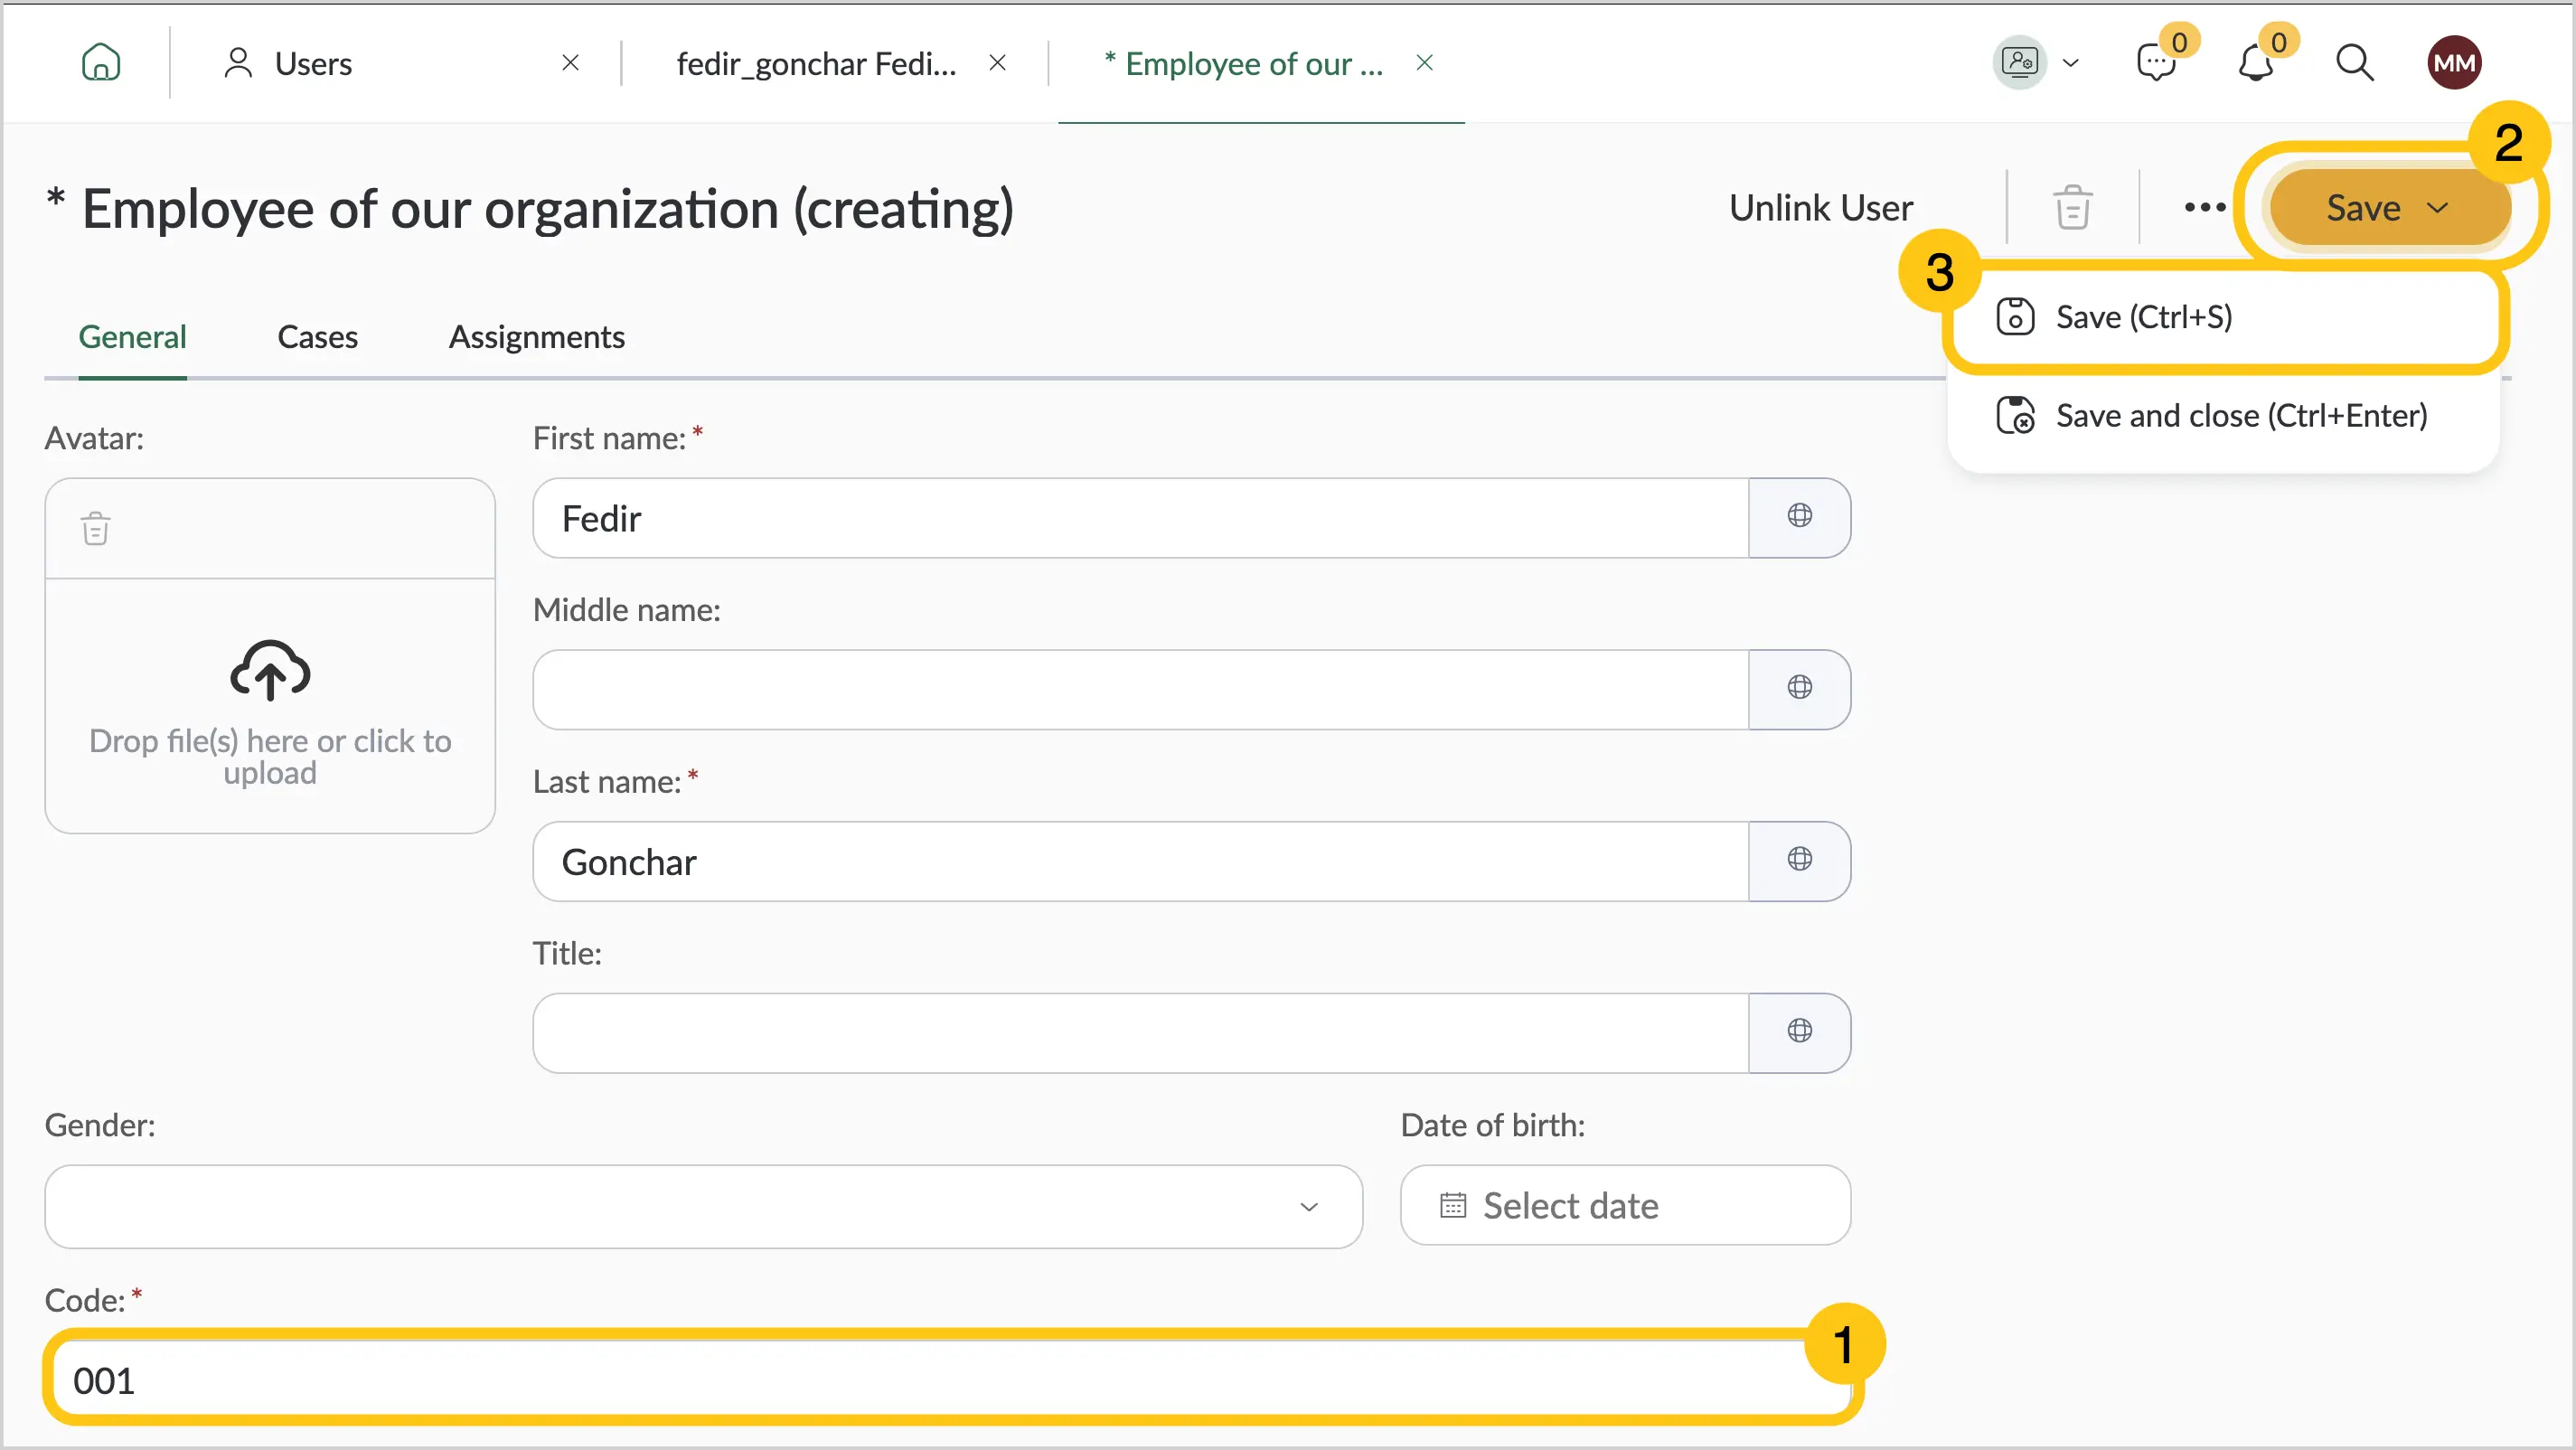Switch to the Assignments tab
This screenshot has height=1450, width=2576.
[536, 337]
